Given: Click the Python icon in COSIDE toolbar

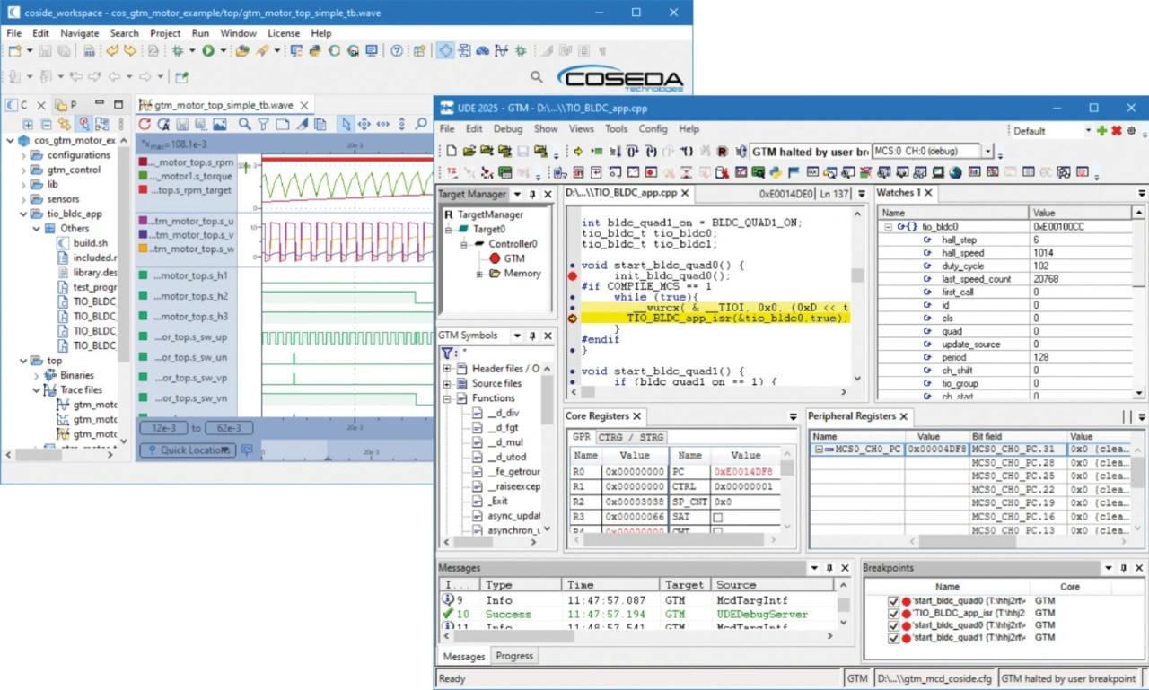Looking at the screenshot, I should pos(315,51).
